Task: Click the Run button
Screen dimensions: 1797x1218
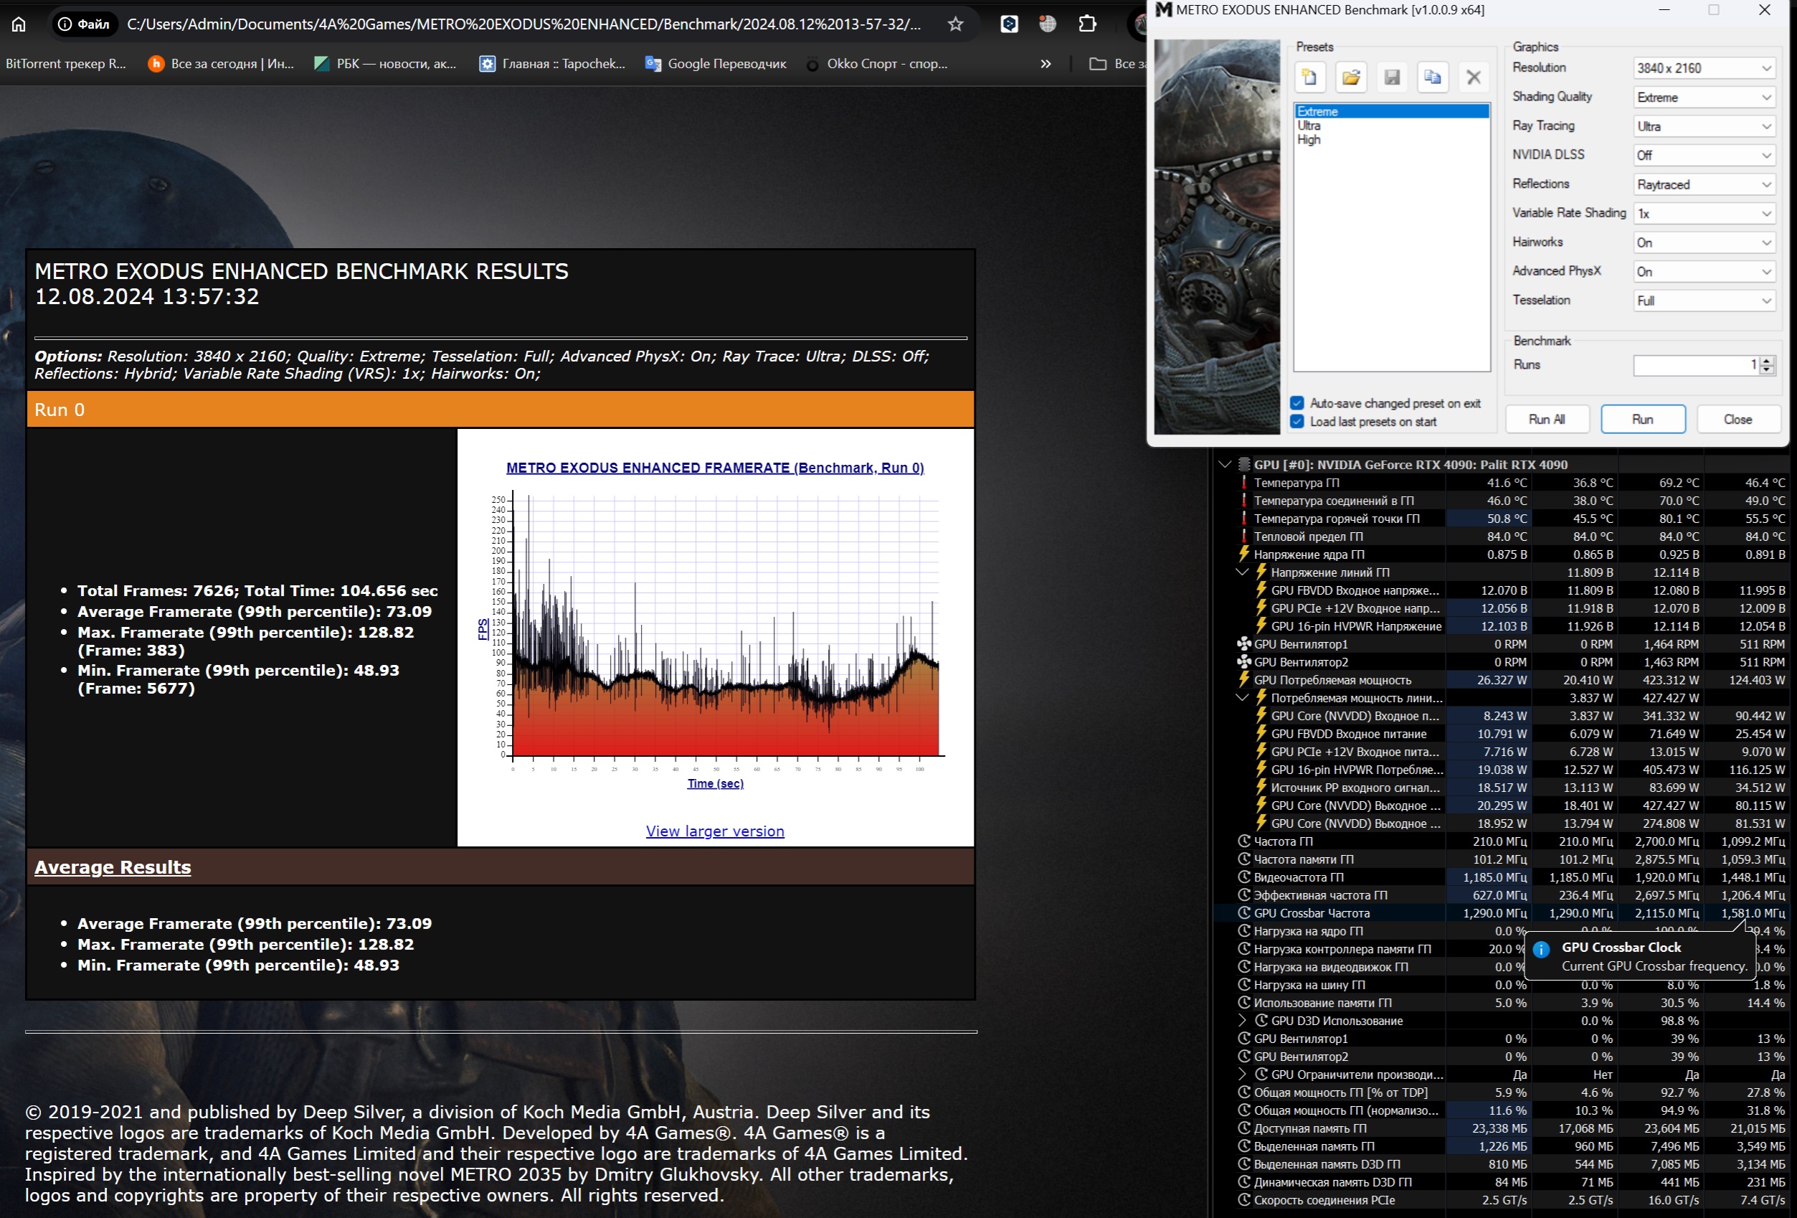Action: 1642,419
